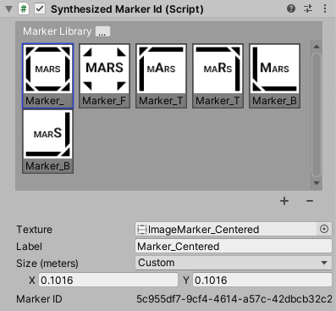
Task: Select marker thumbnail with large R
Action: (218, 75)
